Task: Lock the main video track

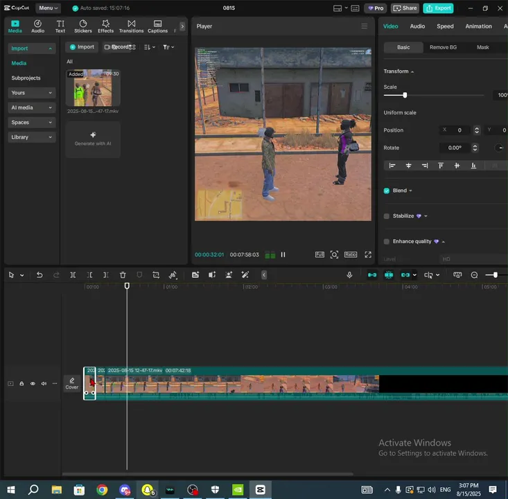Action: click(21, 384)
